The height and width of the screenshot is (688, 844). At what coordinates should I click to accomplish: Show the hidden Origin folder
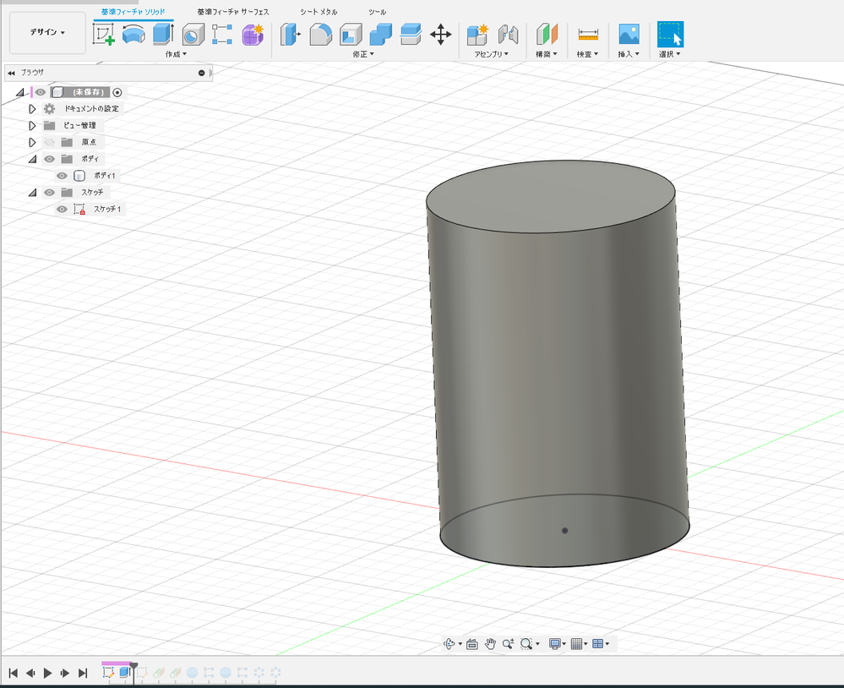[50, 142]
